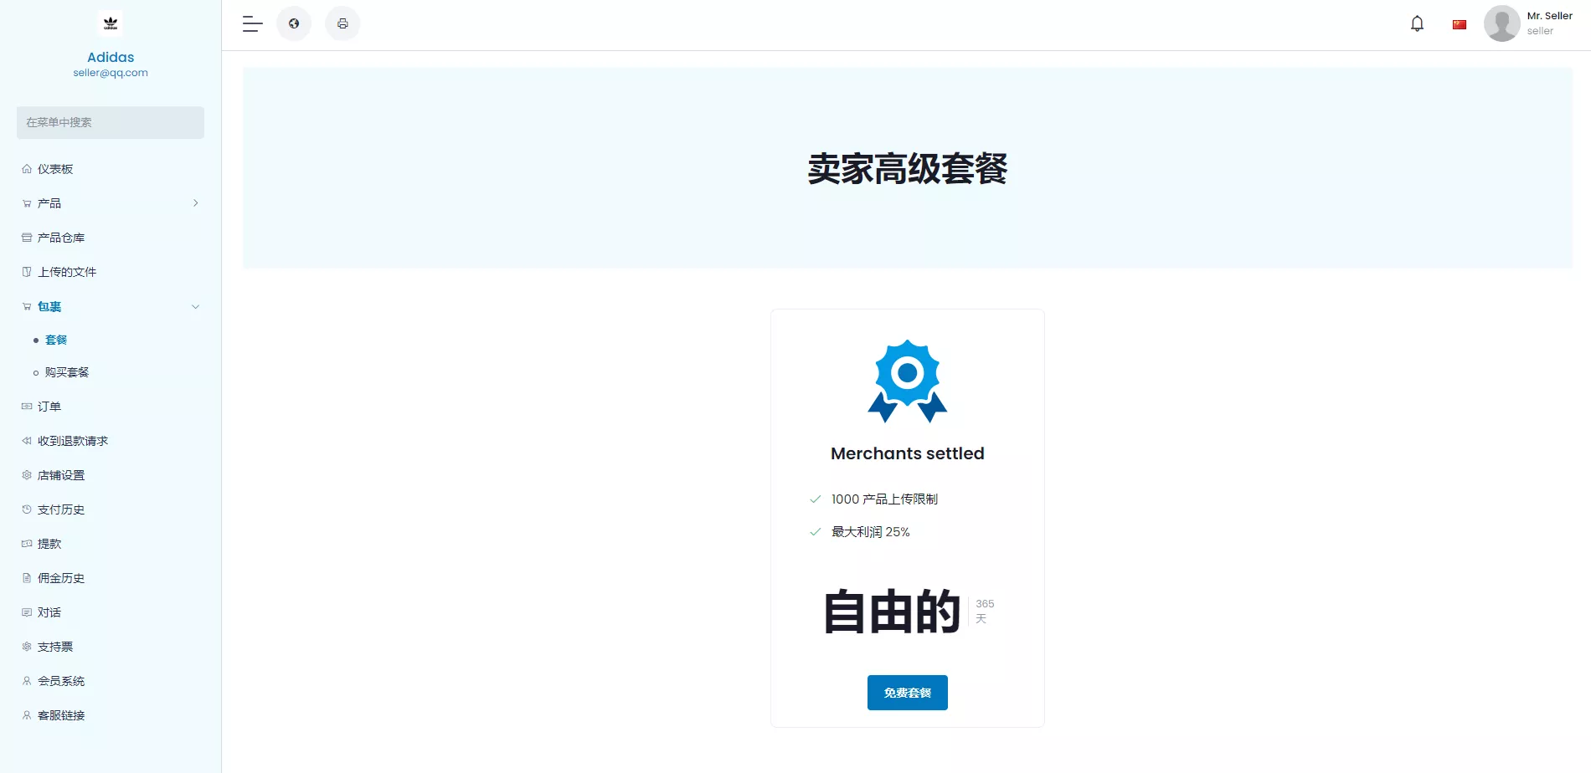Open the 会员系统 membership page

coord(60,681)
